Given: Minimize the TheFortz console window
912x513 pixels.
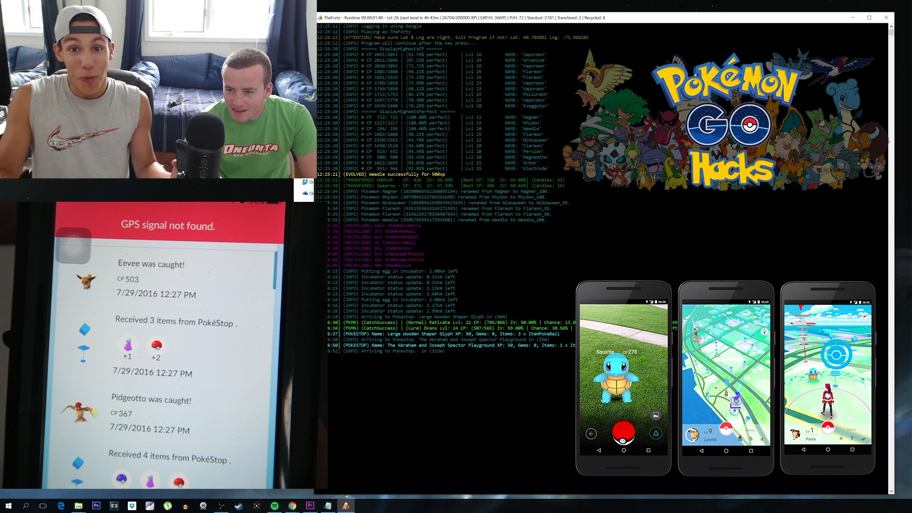Looking at the screenshot, I should click(853, 18).
